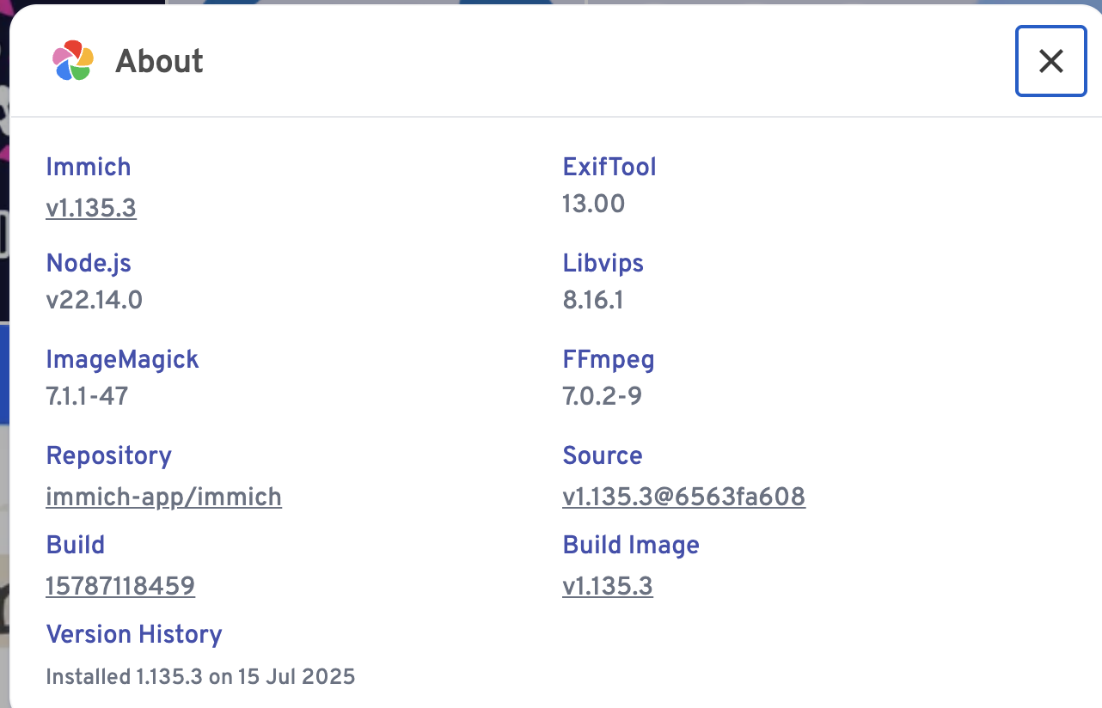Open the v1.135.3@6563fa608 source commit link

683,497
